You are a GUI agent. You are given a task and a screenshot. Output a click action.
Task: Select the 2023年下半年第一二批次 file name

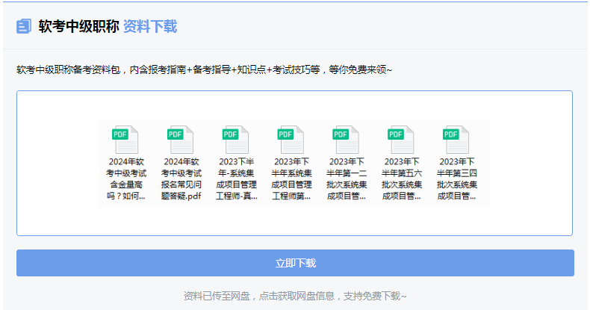(x=347, y=179)
